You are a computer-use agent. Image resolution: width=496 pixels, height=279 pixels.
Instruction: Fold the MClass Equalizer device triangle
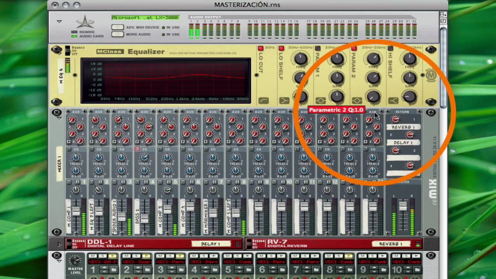pyautogui.click(x=59, y=55)
